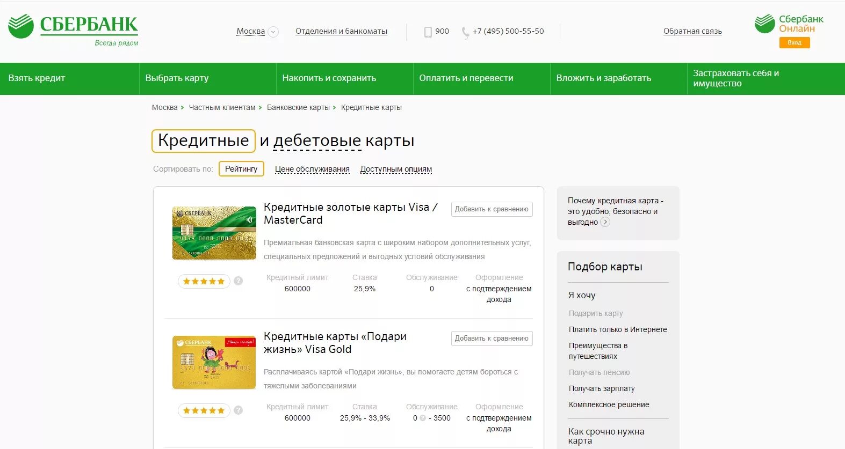Sort by Рейтингу

pos(241,169)
